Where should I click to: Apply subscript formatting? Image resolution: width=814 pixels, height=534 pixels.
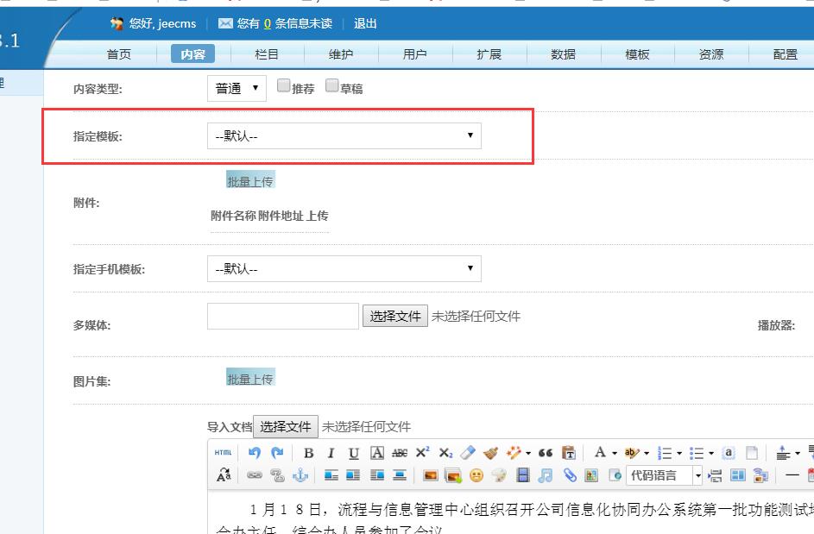pos(445,453)
